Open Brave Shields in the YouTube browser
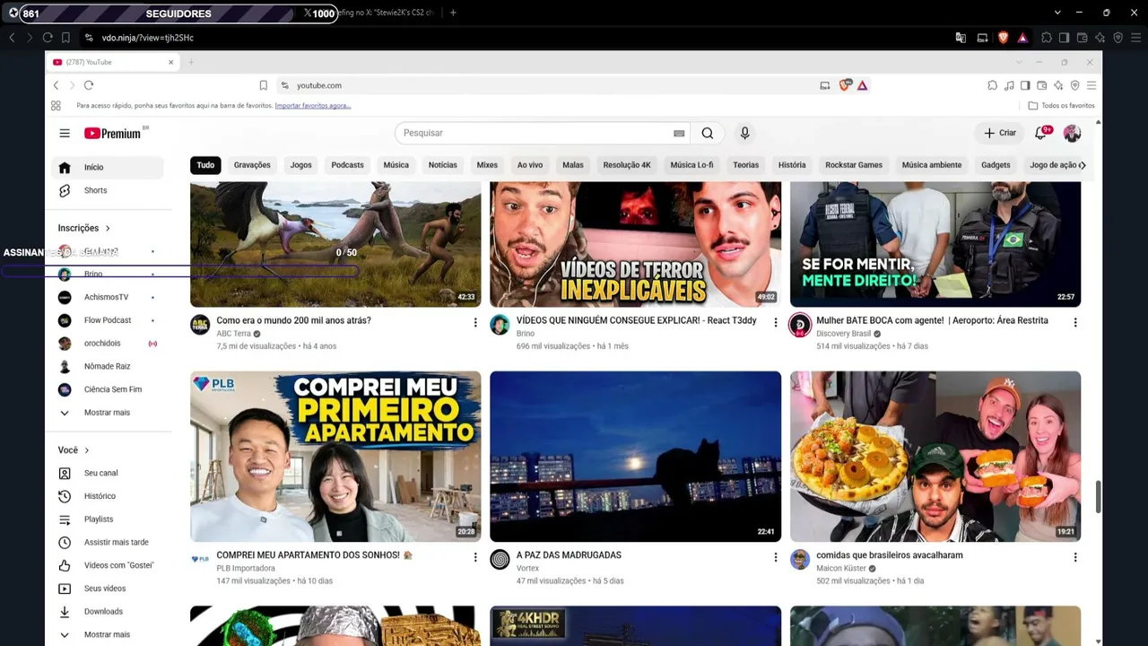The height and width of the screenshot is (646, 1148). point(844,85)
